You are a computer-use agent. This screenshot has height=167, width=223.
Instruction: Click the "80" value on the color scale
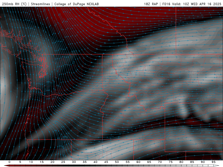[181, 162]
